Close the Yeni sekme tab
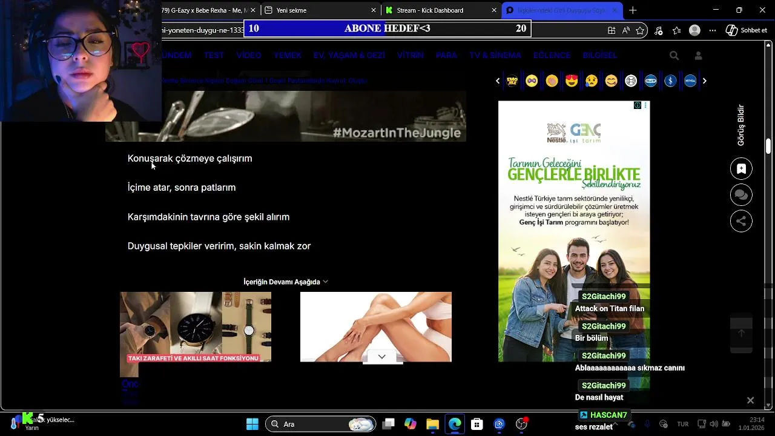The image size is (775, 436). tap(374, 10)
